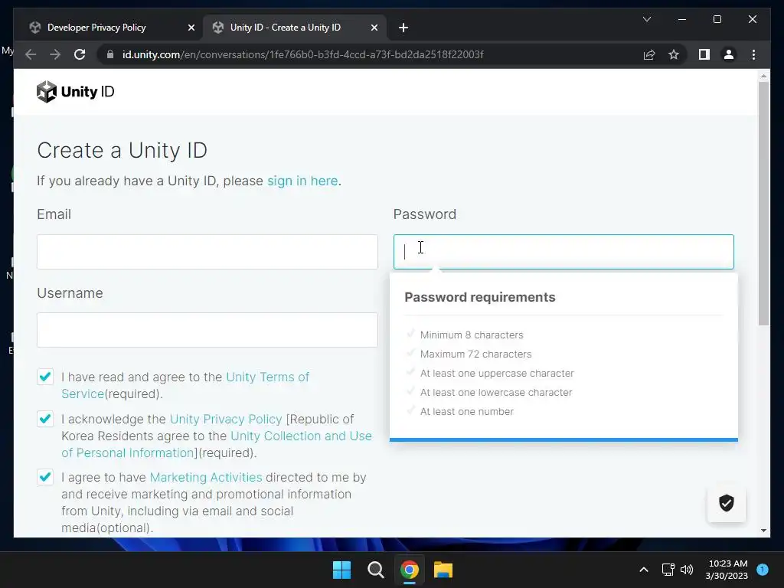Viewport: 784px width, 588px height.
Task: Open the Unity Privacy Policy link
Action: [226, 419]
